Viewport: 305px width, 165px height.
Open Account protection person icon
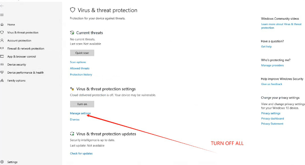pyautogui.click(x=2, y=41)
